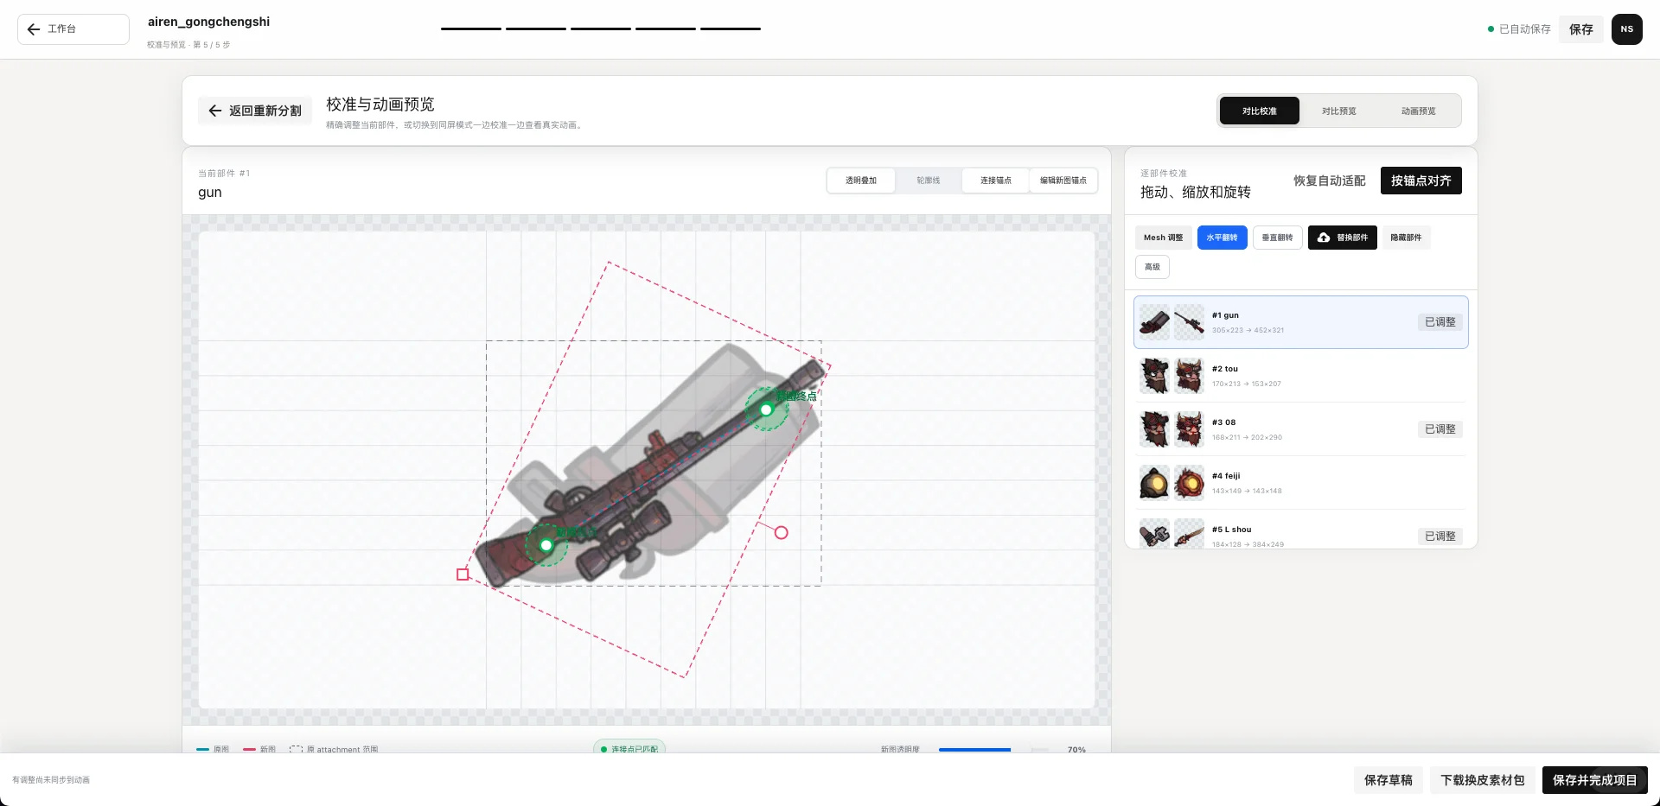The image size is (1660, 806).
Task: Click 保存草稿 button
Action: click(x=1388, y=780)
